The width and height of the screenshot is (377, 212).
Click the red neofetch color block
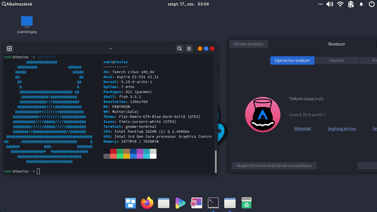coord(113,151)
